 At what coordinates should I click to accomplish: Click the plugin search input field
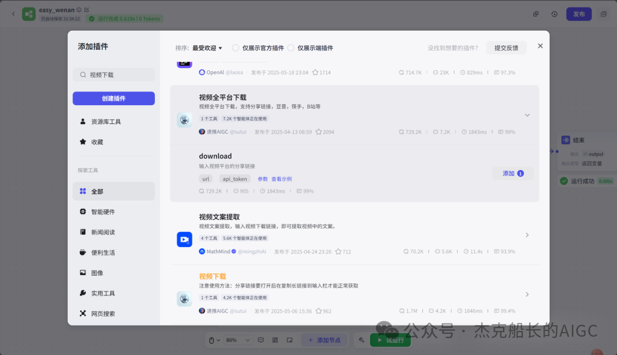point(113,74)
